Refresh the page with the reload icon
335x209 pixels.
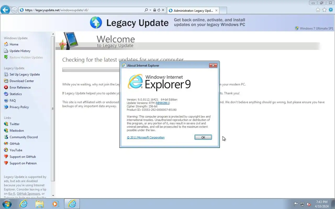pyautogui.click(x=159, y=10)
